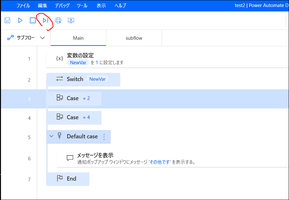Image resolution: width=289 pixels, height=200 pixels.
Task: Switch to the subflow tab
Action: click(134, 38)
